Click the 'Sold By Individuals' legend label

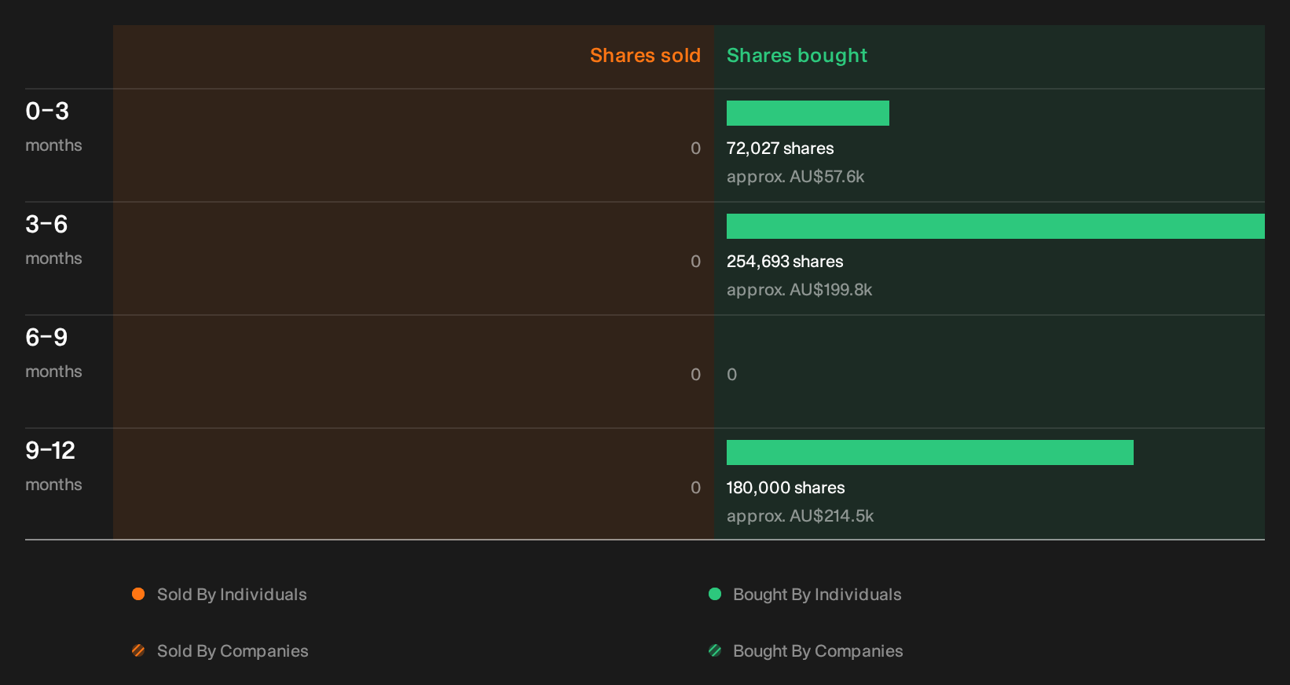pos(232,595)
